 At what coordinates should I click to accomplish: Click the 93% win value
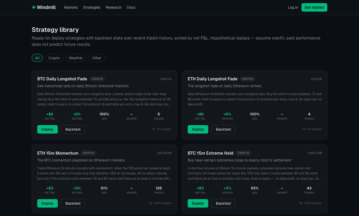tap(255, 188)
